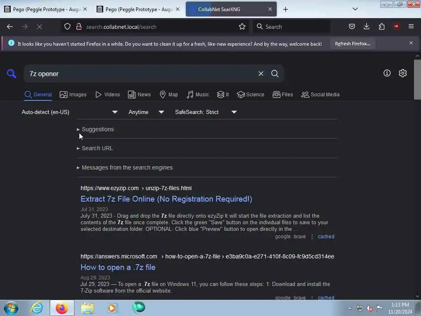Click the Firefox back arrow

pos(10,27)
